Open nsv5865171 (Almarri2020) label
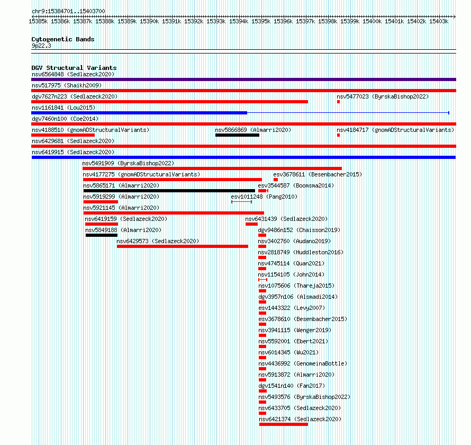Screen dimensions: 471x445 pos(121,185)
